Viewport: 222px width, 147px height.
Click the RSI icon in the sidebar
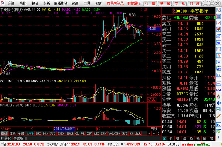[x=218, y=90]
